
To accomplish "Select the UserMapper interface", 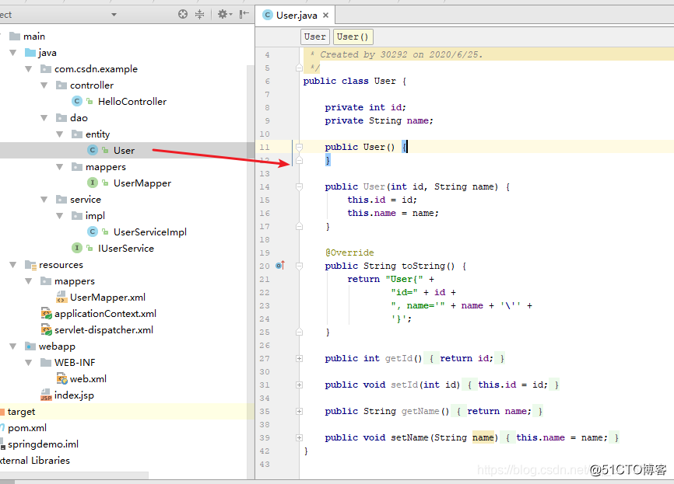I will [142, 183].
